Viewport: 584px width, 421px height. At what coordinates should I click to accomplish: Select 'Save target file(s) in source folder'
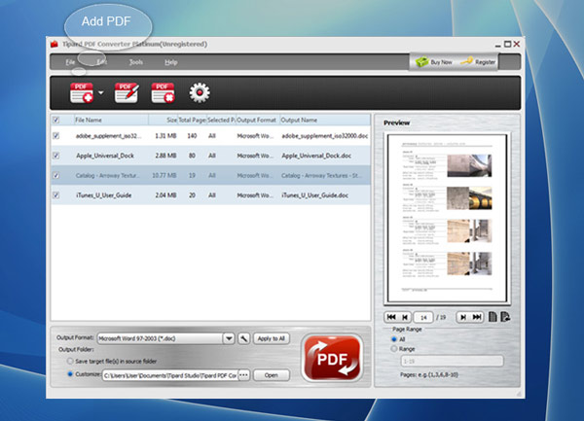pos(70,361)
